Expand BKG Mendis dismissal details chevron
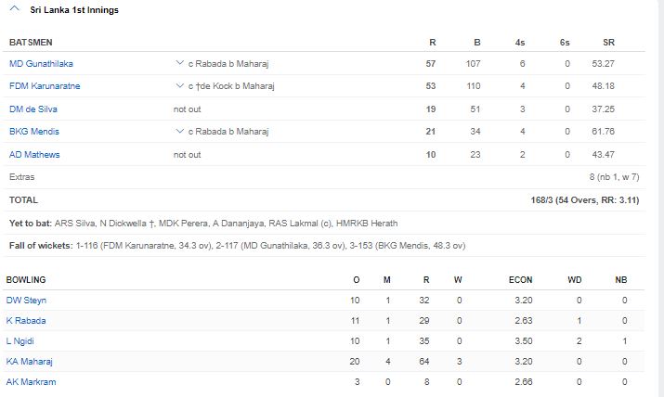 (x=179, y=132)
